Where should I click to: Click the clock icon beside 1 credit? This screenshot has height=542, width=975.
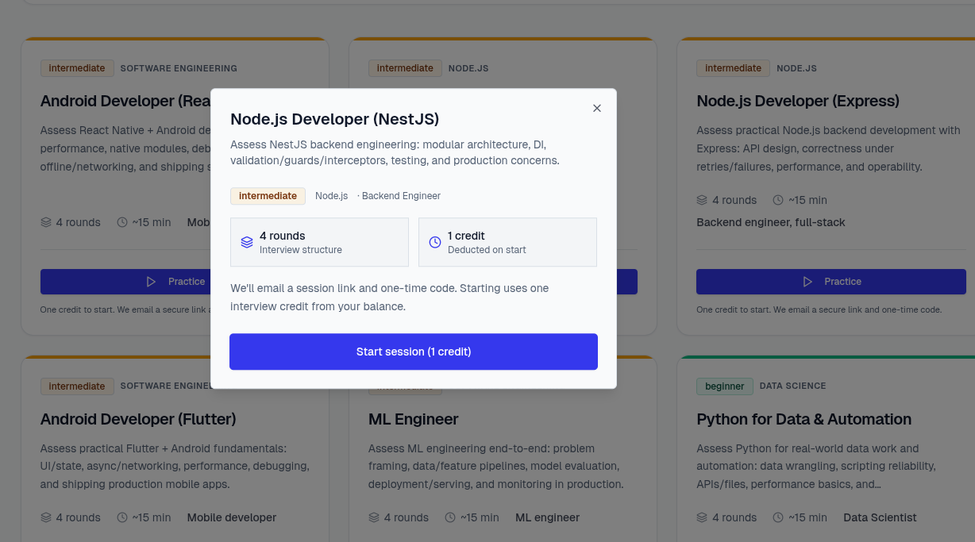[435, 242]
